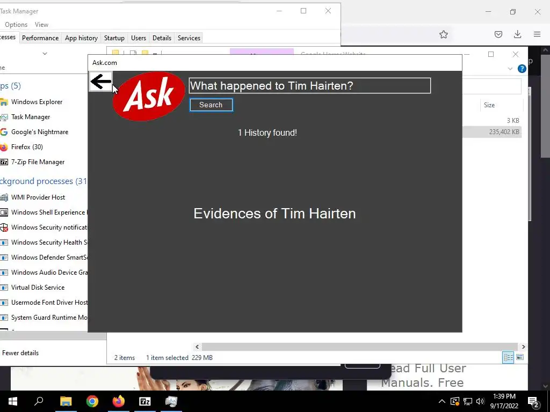Click the taskbar search magnifier
This screenshot has height=412, width=550.
tap(39, 401)
